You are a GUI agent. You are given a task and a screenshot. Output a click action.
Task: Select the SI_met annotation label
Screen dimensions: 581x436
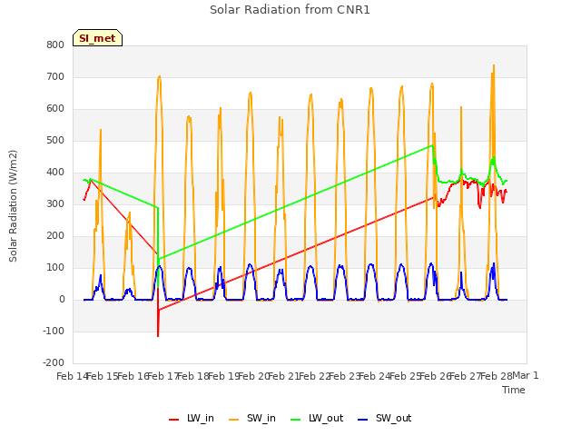(x=97, y=38)
